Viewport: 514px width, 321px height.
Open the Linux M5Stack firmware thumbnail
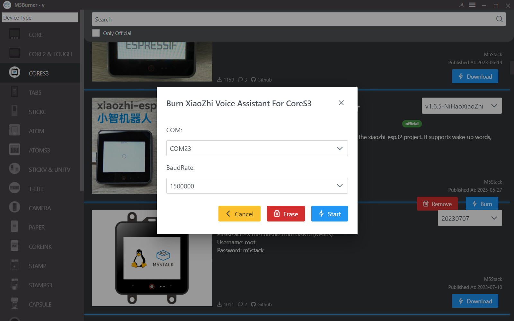pos(152,258)
